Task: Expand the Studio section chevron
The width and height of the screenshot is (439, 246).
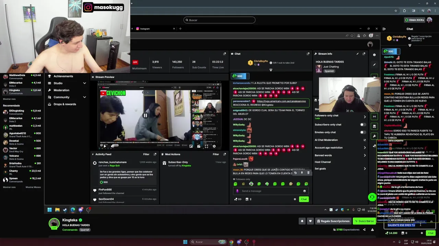Action: tap(84, 83)
